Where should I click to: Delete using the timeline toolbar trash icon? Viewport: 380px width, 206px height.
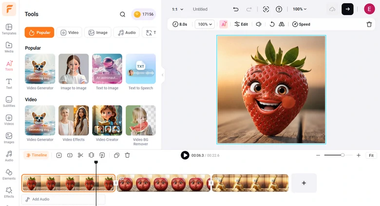click(x=127, y=155)
